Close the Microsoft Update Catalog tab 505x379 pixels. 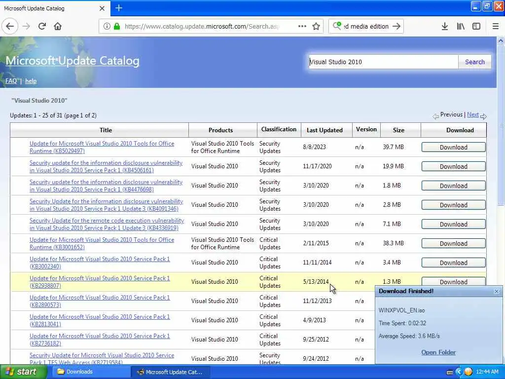[102, 8]
